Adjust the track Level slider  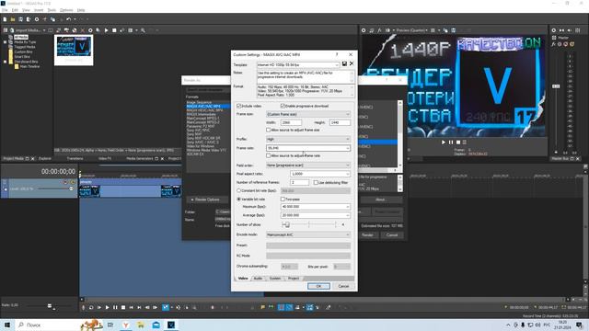pyautogui.click(x=71, y=188)
